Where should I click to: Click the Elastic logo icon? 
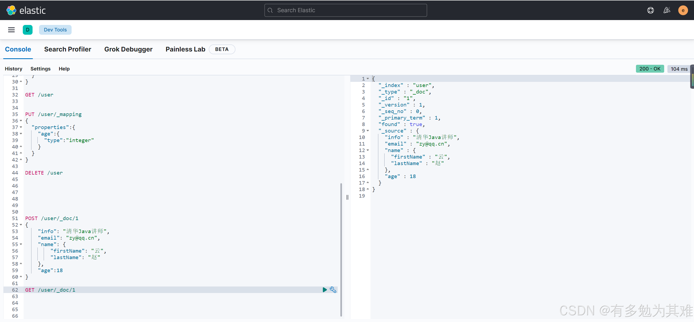11,10
